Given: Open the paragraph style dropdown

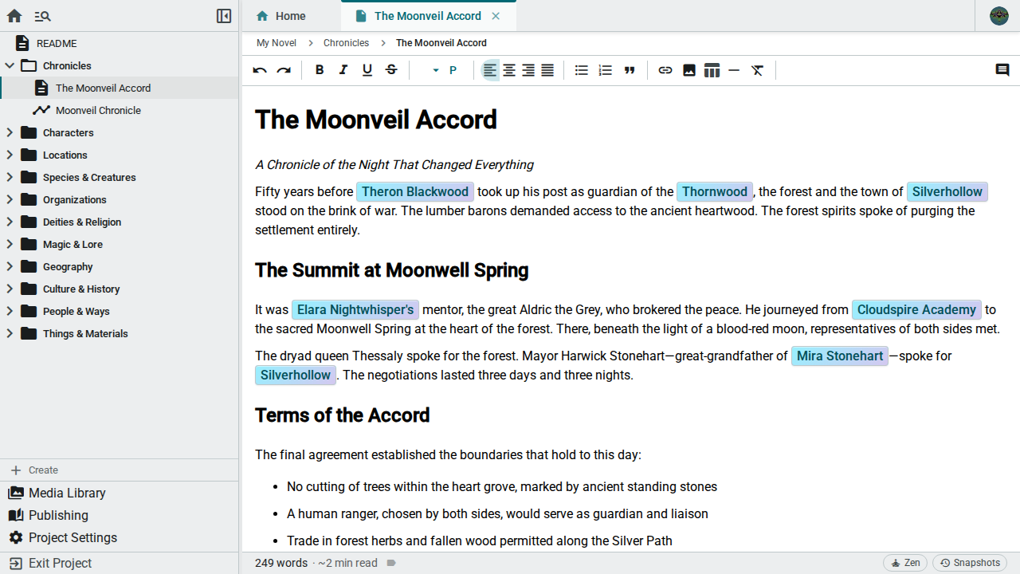Looking at the screenshot, I should (x=444, y=70).
